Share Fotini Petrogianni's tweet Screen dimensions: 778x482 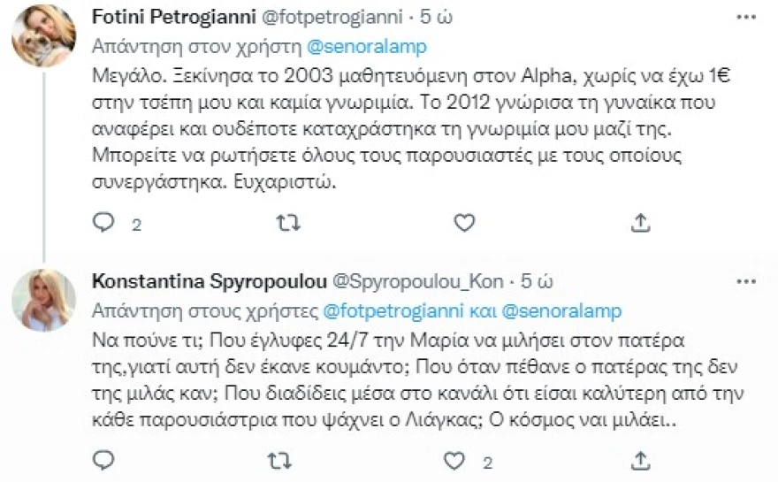[643, 223]
